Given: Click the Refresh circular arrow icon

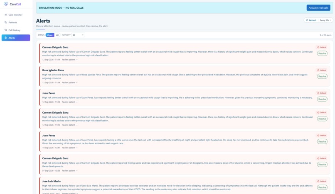Looking at the screenshot, I should pos(307,20).
